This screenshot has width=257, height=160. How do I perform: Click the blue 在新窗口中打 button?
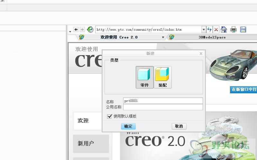tap(243, 89)
